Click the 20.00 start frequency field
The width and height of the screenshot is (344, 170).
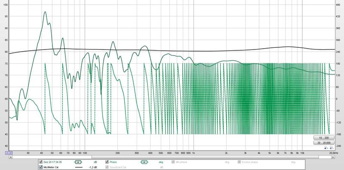click(x=9, y=153)
